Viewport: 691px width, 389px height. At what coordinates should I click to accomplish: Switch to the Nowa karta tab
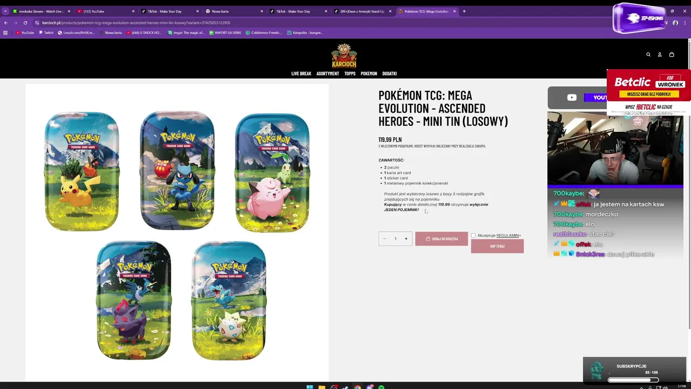tap(234, 11)
